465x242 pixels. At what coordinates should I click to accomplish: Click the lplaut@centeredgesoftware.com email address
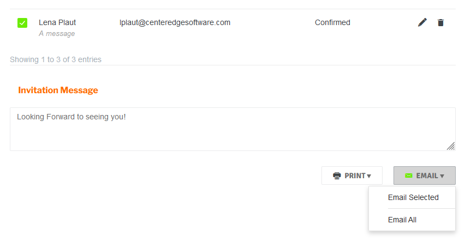click(x=175, y=22)
